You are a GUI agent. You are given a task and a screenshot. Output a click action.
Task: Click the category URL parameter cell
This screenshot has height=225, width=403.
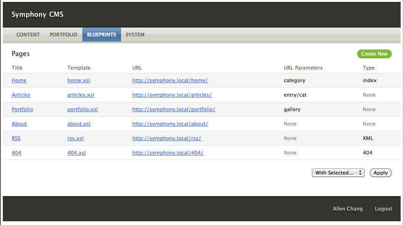295,81
